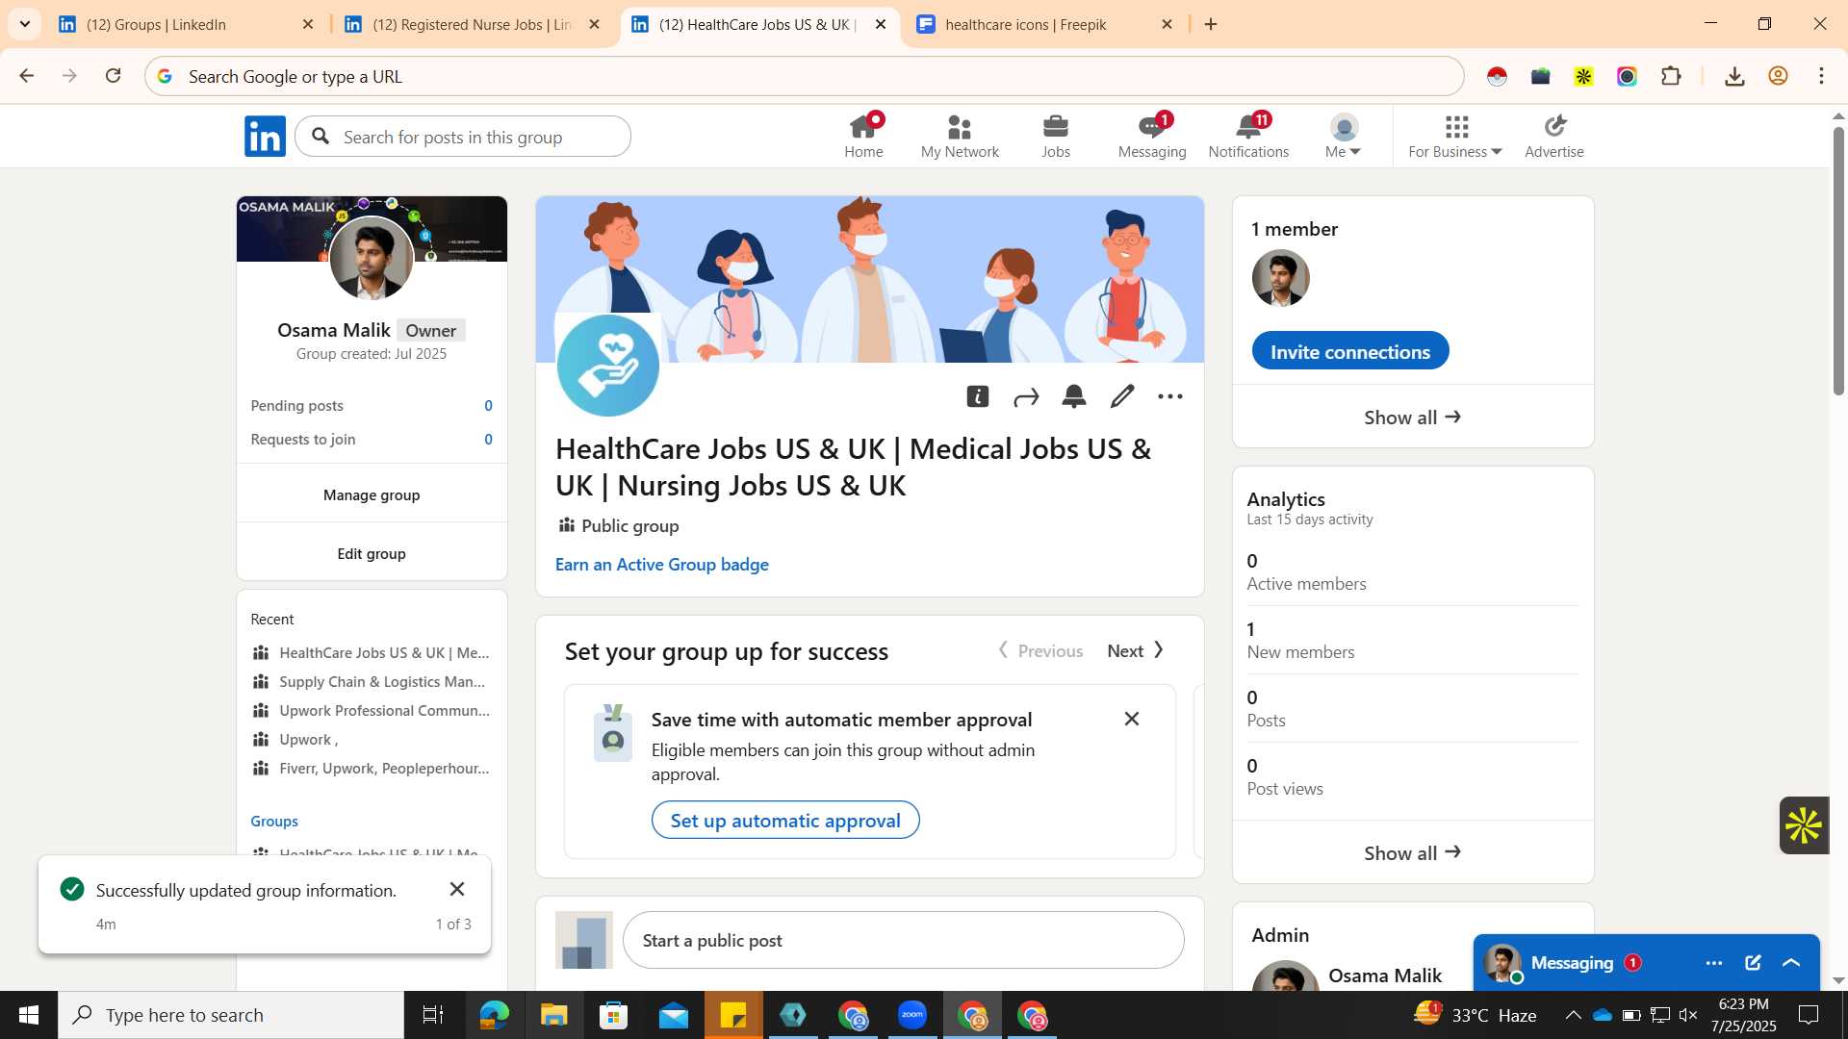Open Manage group
Screen dimensions: 1848x1039
click(372, 494)
